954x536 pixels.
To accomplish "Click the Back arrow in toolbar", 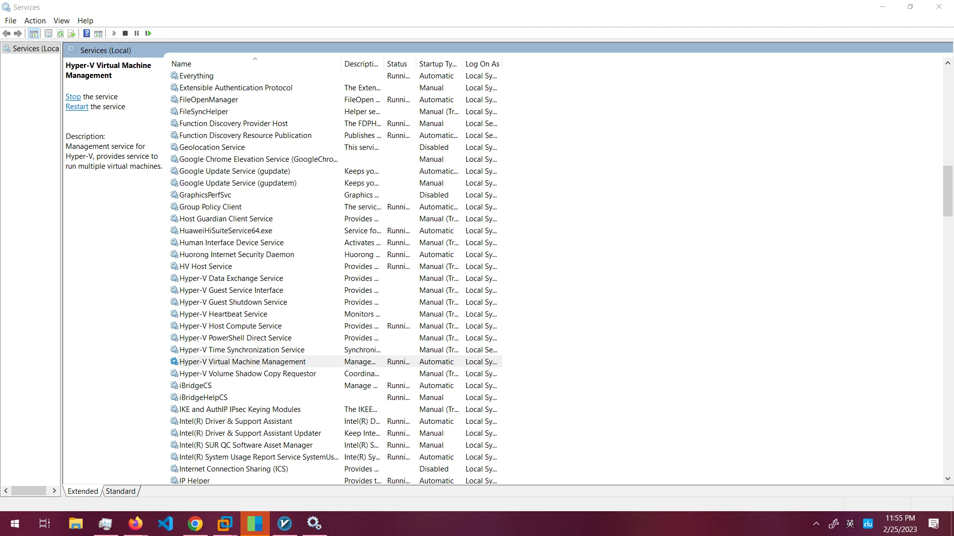I will [6, 33].
